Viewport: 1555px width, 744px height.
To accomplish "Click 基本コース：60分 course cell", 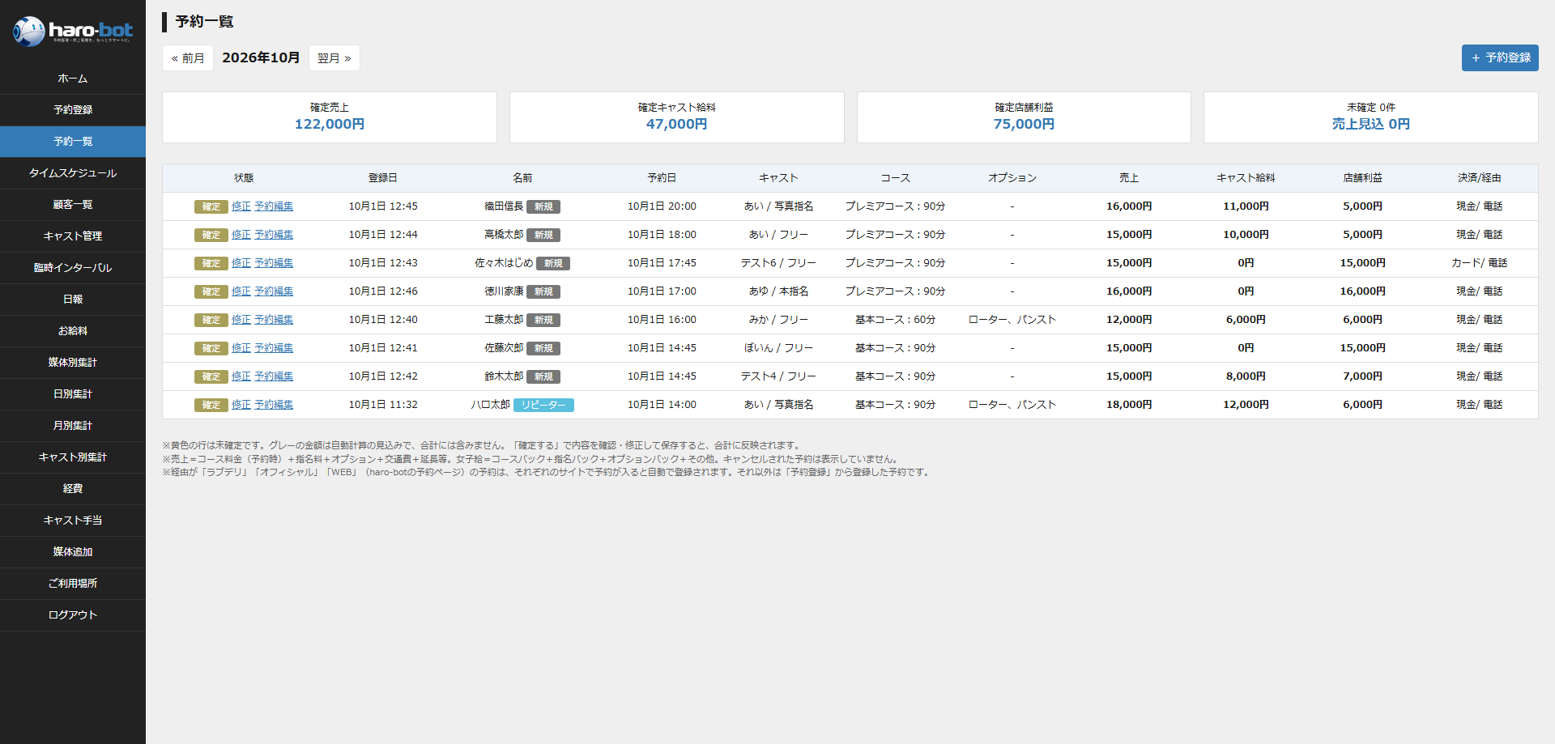I will click(896, 320).
